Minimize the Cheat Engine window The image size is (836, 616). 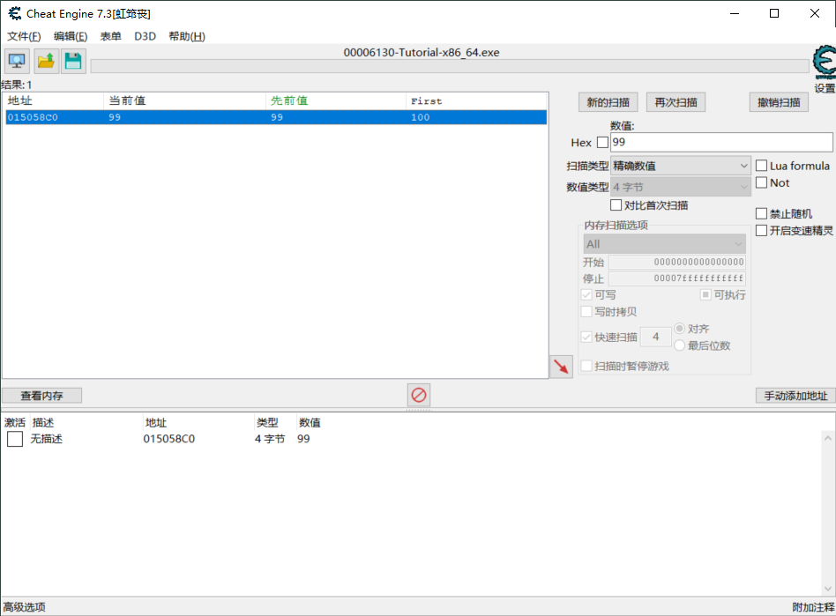(x=735, y=13)
